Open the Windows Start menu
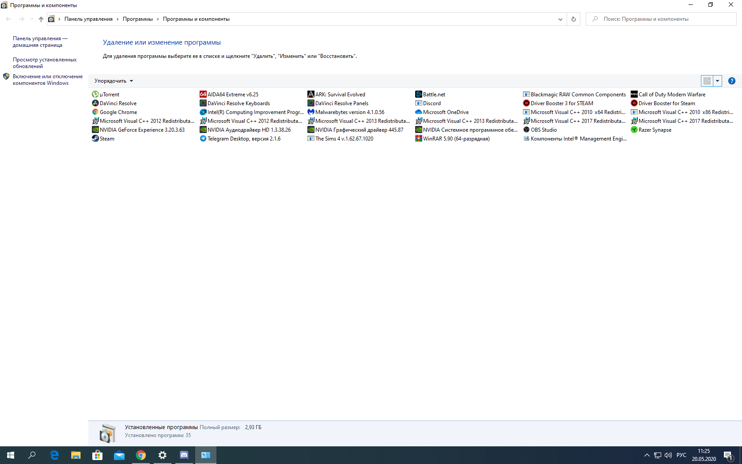 click(11, 455)
